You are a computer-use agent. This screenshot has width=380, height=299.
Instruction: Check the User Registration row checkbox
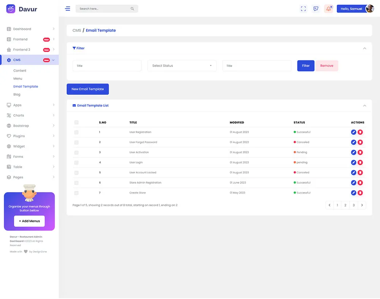[76, 132]
